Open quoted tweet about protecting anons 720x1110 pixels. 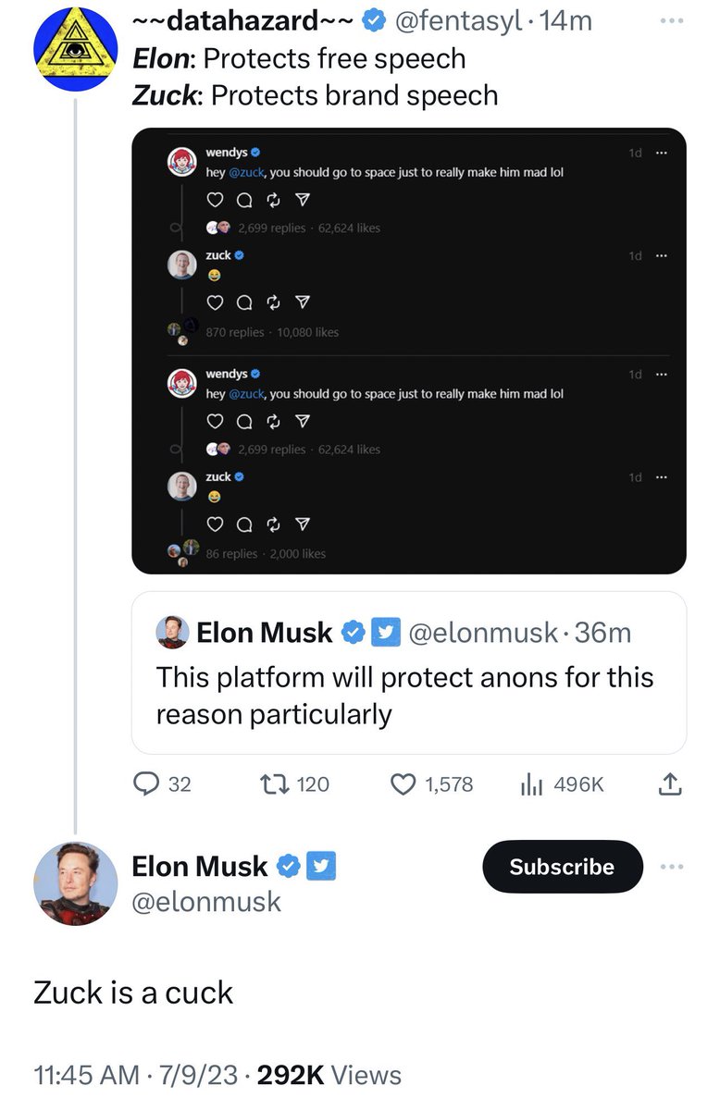pos(409,673)
